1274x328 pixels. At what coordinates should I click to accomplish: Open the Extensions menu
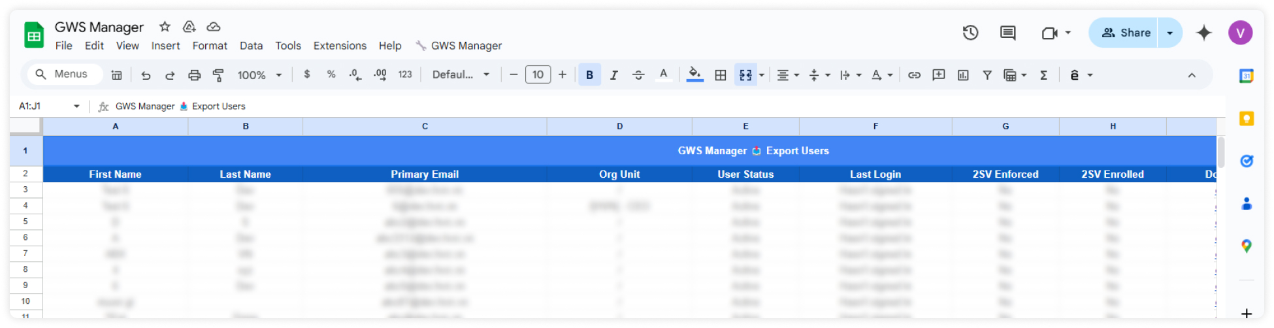click(x=340, y=46)
